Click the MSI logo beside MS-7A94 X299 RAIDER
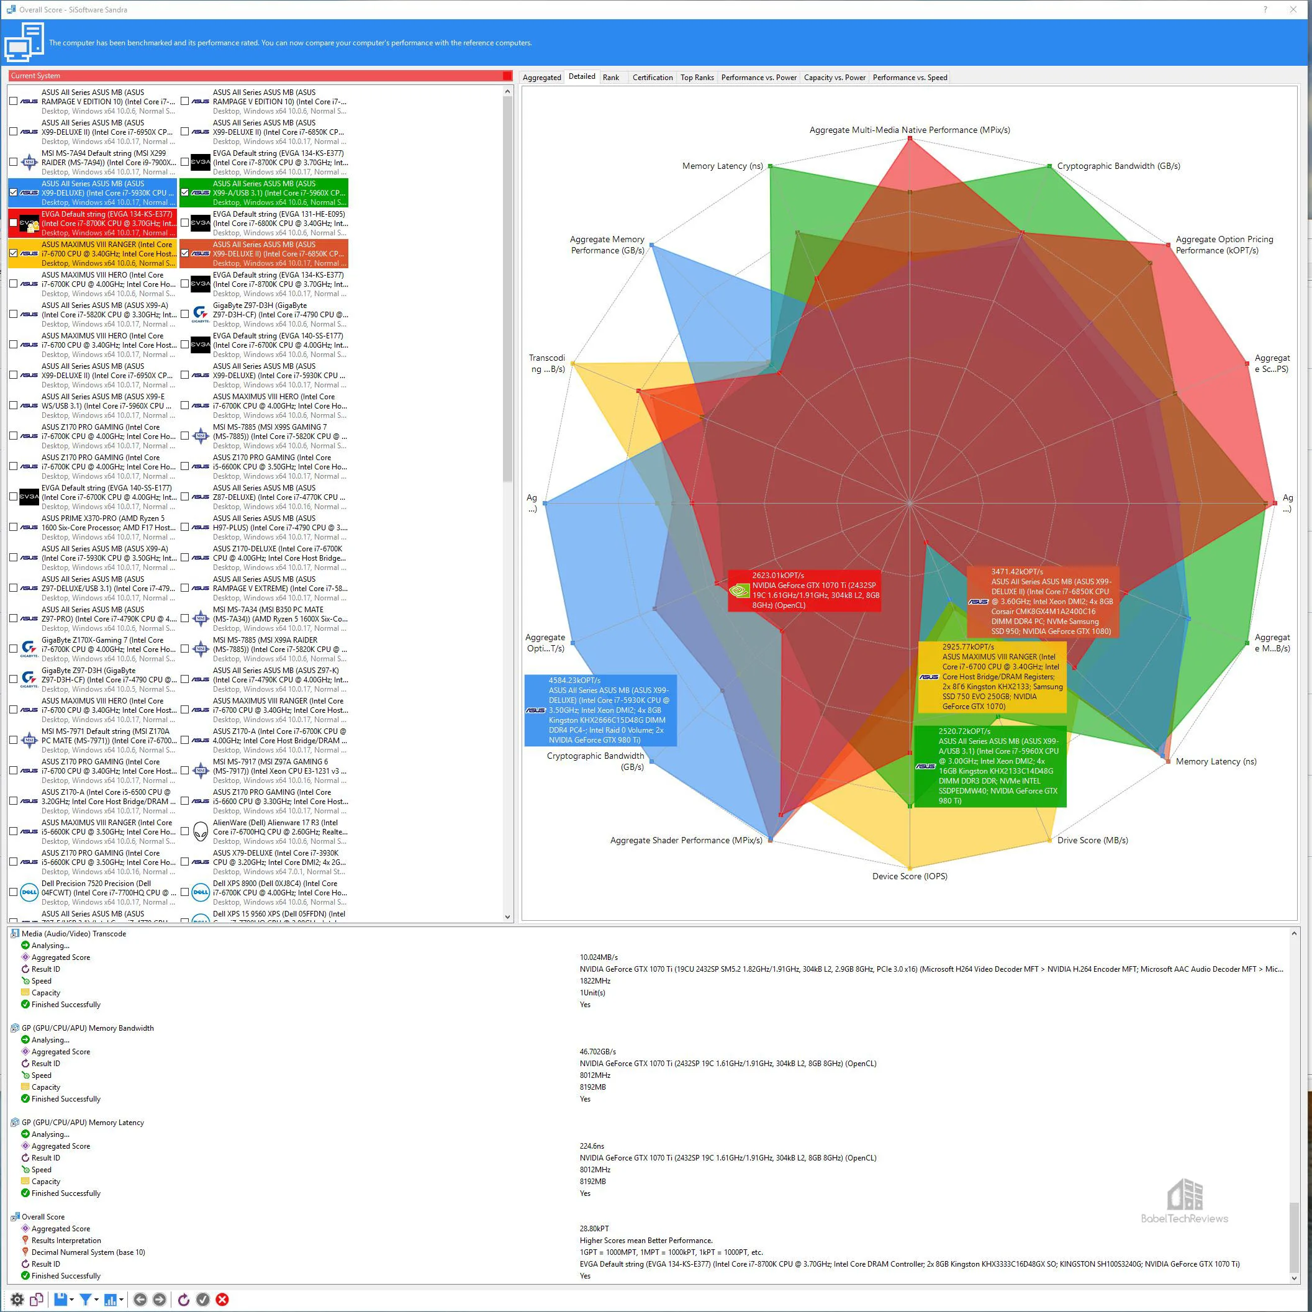Screen dimensions: 1312x1312 pos(29,161)
